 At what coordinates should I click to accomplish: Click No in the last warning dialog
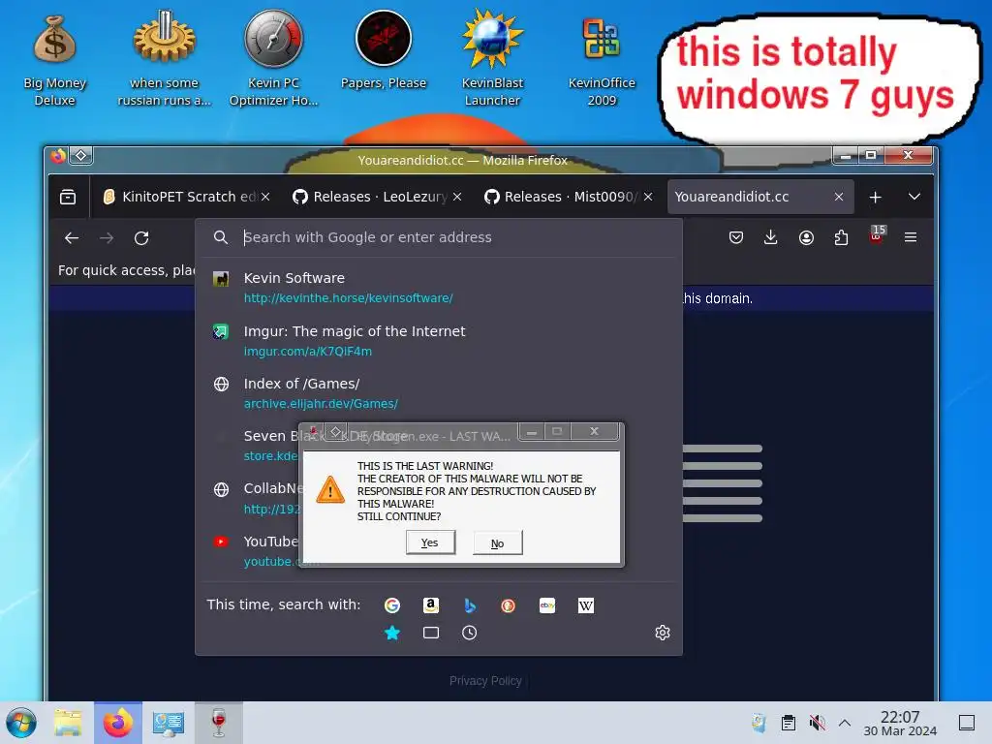[x=497, y=543]
